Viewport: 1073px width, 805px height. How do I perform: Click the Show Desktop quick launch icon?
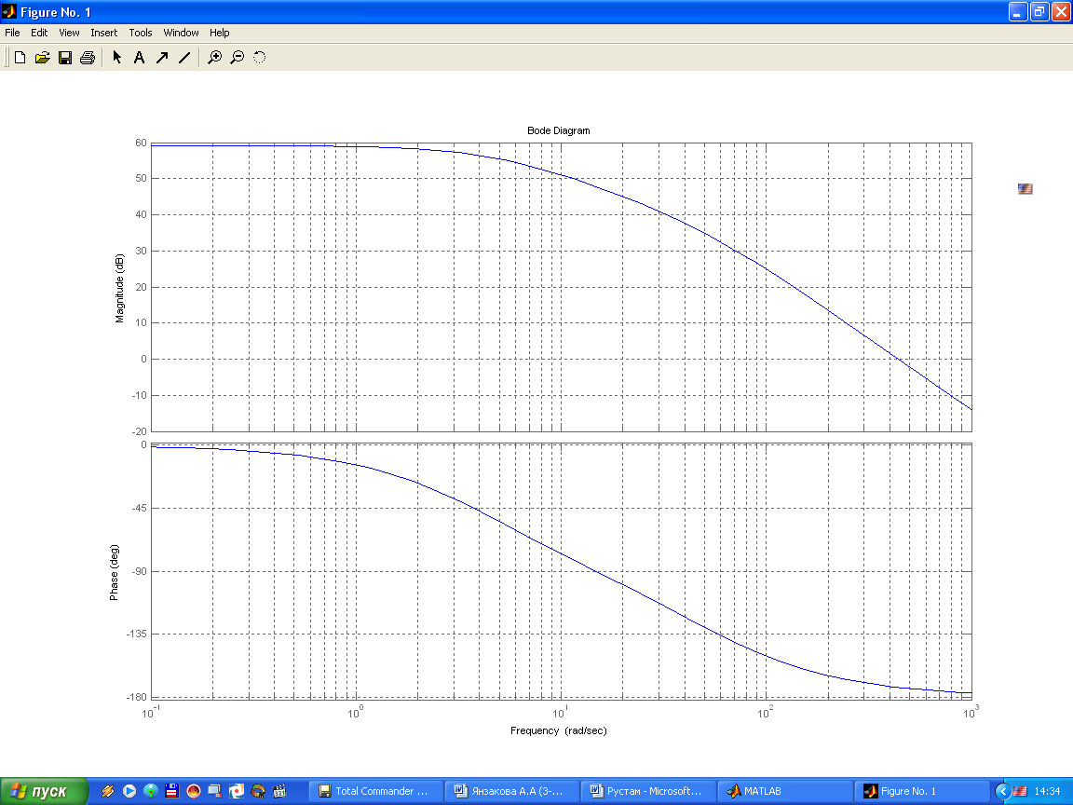(x=215, y=791)
